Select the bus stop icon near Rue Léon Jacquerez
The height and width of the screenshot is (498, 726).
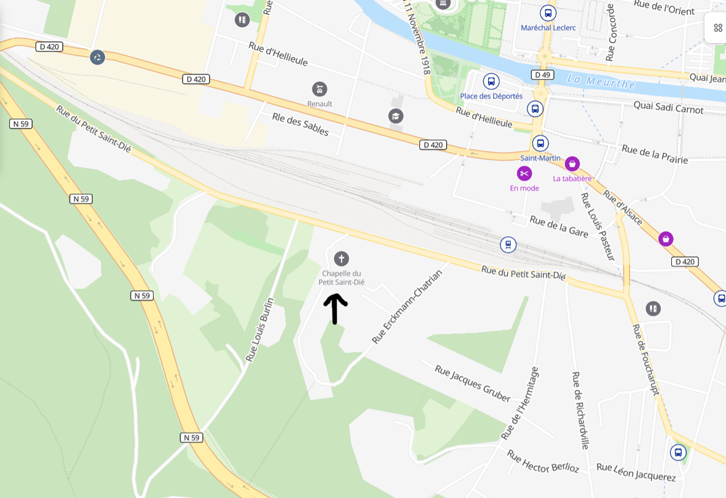coord(678,452)
